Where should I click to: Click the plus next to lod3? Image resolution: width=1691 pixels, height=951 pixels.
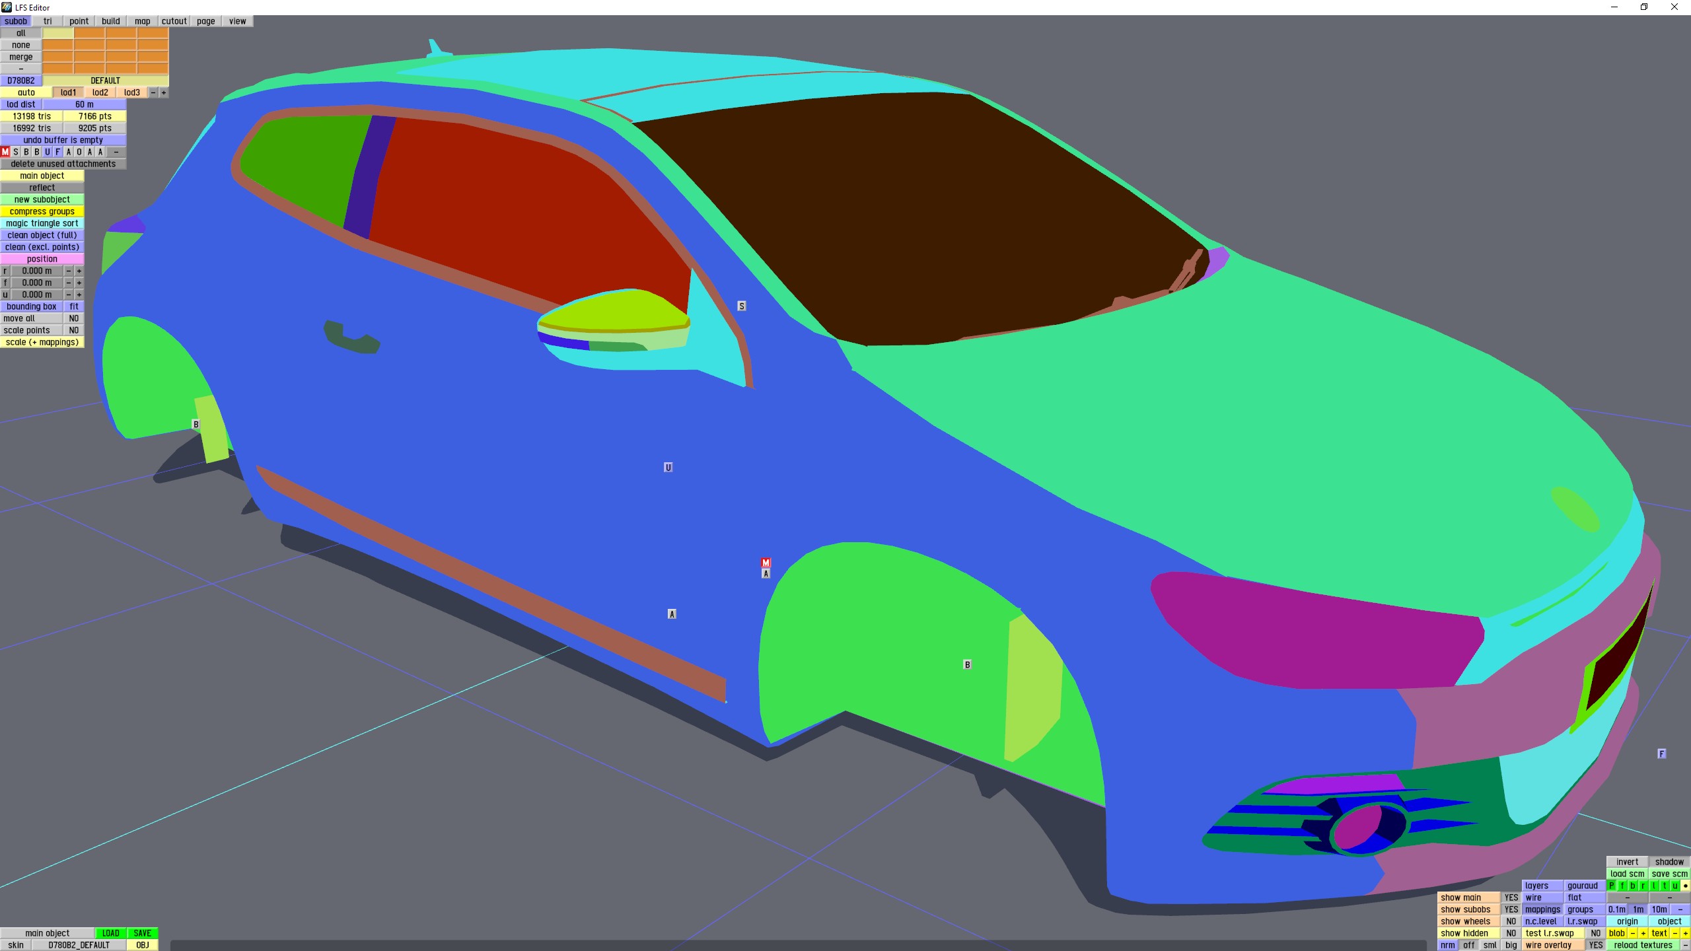click(164, 92)
